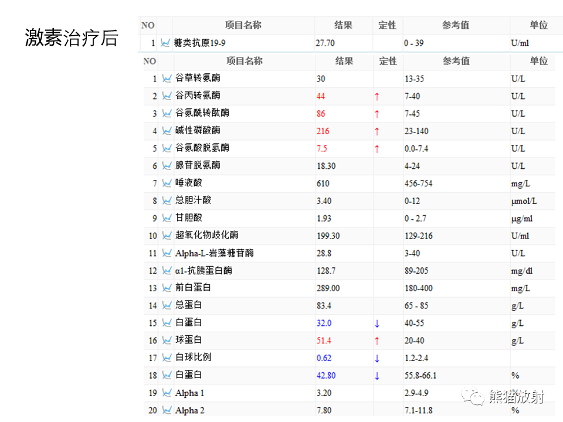Open trend chart icon for Alpha 2
Viewport: 563px width, 422px height.
click(167, 410)
